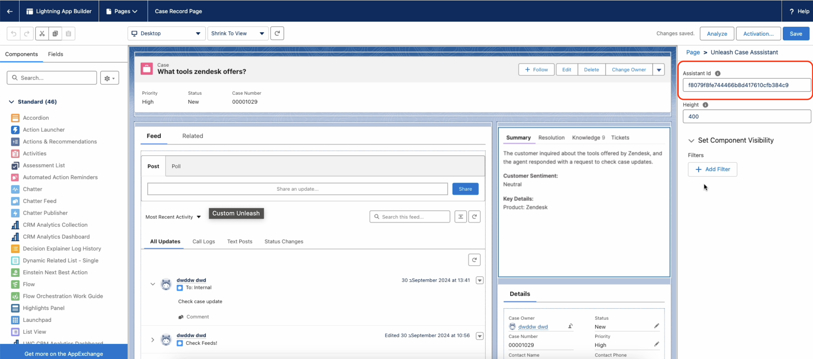Click the paste clipboard icon
The image size is (813, 359).
(69, 33)
